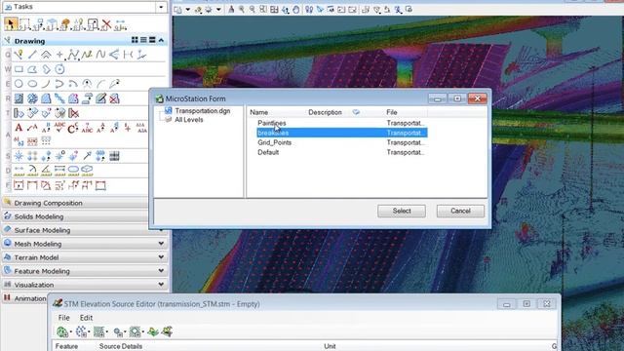The height and width of the screenshot is (351, 624).
Task: Click the Fit View icon in view toolbar
Action: pyautogui.click(x=274, y=9)
